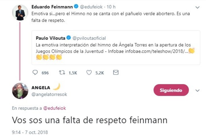Screen dimensions: 206x139
Task: Click the 9:14 - 7 oct. 2018 timestamp
Action: pyautogui.click(x=30, y=132)
